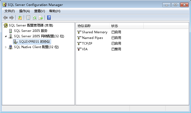Sort by 状态 column header

pos(127,26)
